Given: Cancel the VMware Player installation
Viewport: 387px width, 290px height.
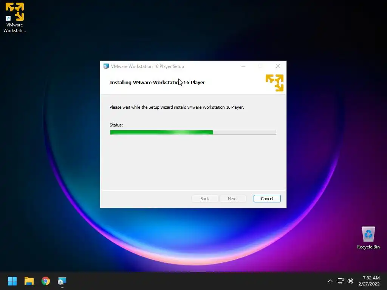Looking at the screenshot, I should (267, 199).
